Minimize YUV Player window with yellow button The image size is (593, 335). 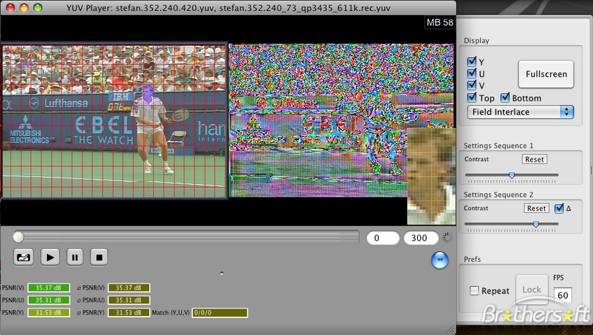coord(24,7)
